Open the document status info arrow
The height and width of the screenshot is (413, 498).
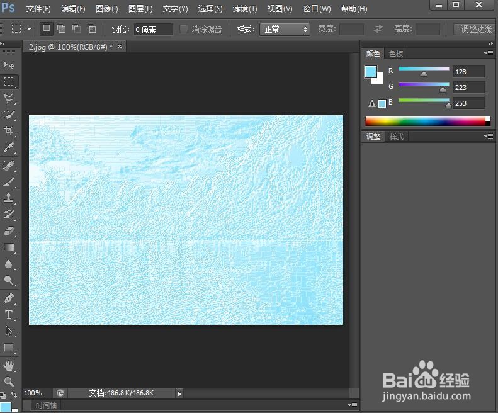[179, 393]
